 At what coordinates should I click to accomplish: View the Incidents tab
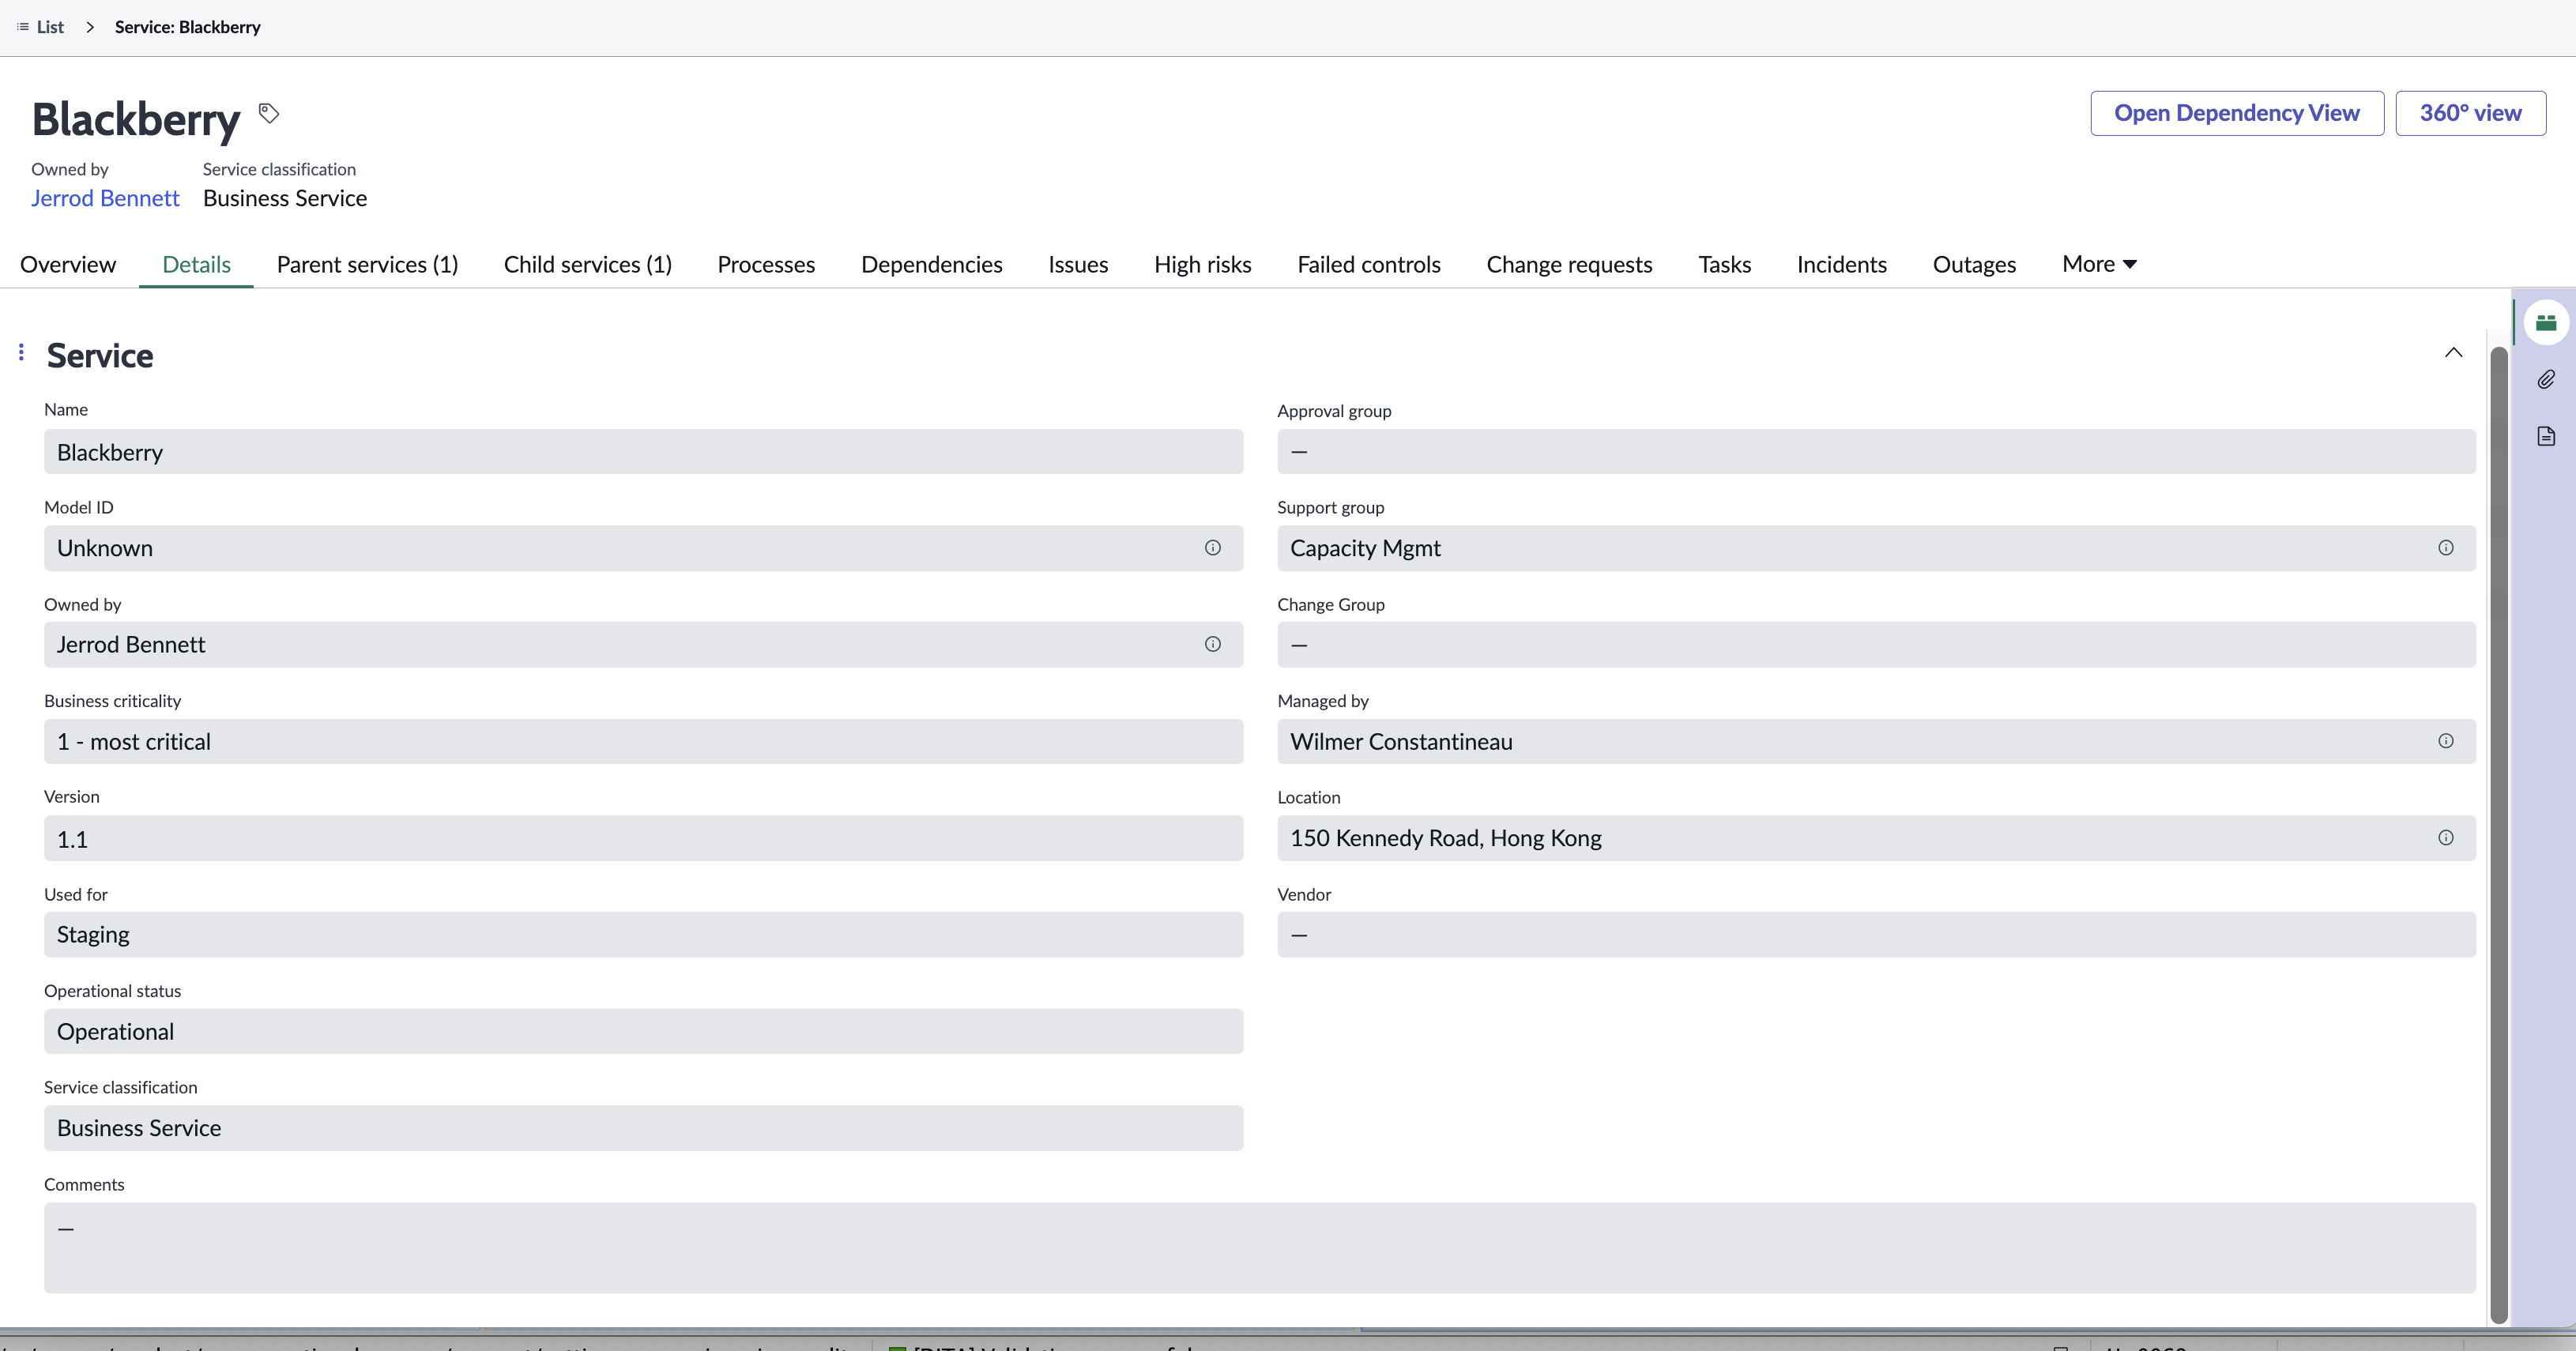tap(1841, 264)
